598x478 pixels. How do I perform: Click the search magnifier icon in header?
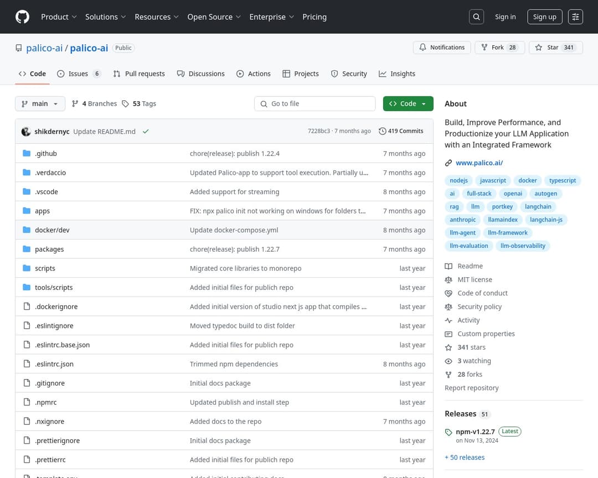point(476,17)
